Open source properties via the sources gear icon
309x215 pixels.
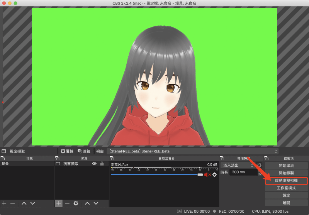(76, 203)
